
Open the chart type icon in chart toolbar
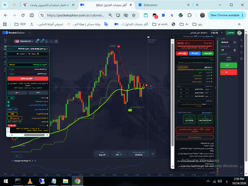(x=37, y=41)
